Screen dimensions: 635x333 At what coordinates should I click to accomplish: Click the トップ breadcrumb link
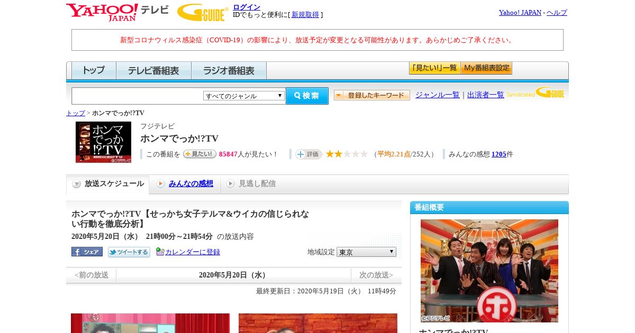coord(76,113)
